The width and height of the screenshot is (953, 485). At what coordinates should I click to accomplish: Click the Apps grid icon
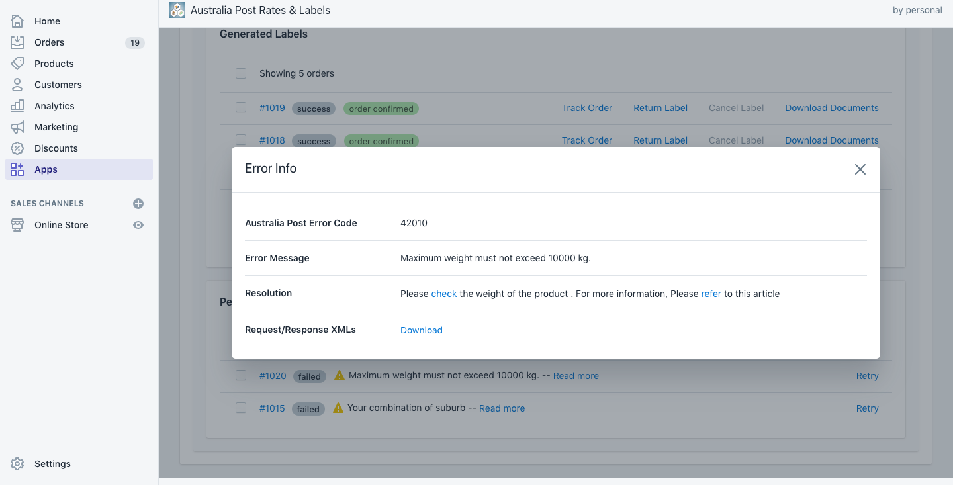click(x=17, y=169)
